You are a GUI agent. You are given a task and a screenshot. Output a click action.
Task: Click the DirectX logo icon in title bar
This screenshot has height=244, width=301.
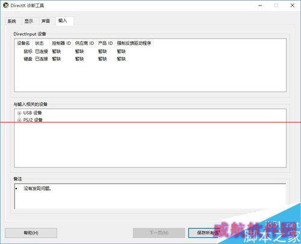point(6,5)
